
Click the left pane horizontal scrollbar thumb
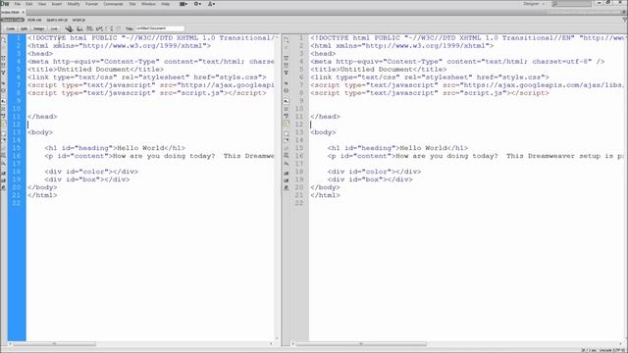pos(54,344)
